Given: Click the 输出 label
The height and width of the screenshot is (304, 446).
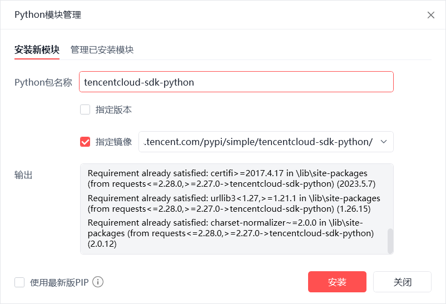Looking at the screenshot, I should point(23,175).
